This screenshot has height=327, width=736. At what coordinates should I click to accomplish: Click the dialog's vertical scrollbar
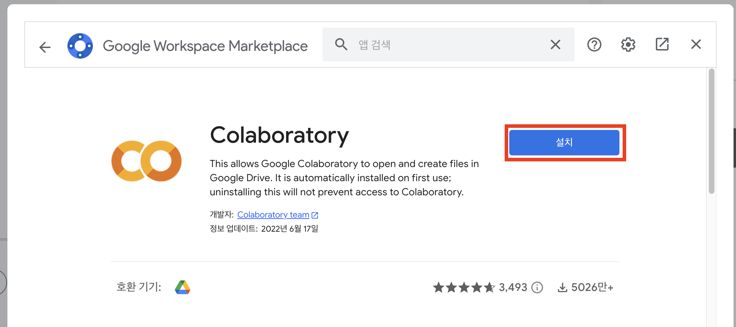(x=711, y=131)
